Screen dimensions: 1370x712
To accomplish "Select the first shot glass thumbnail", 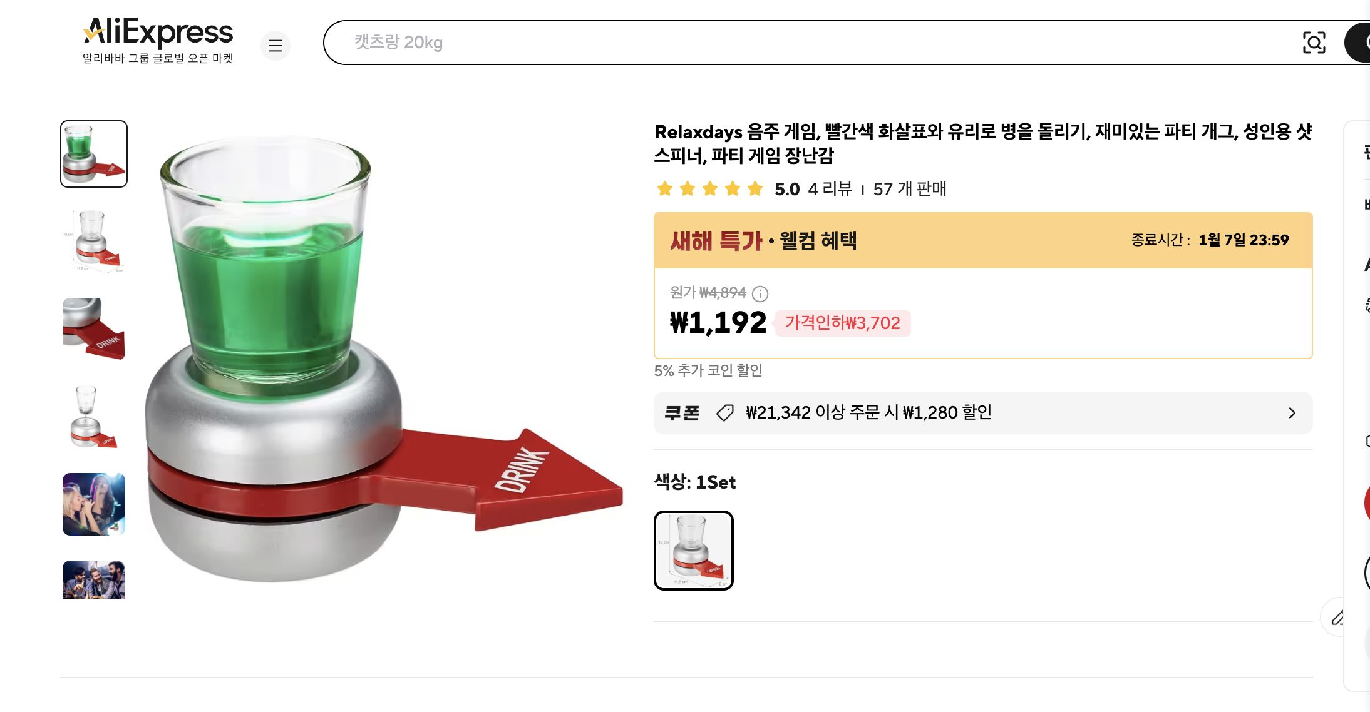I will coord(93,153).
